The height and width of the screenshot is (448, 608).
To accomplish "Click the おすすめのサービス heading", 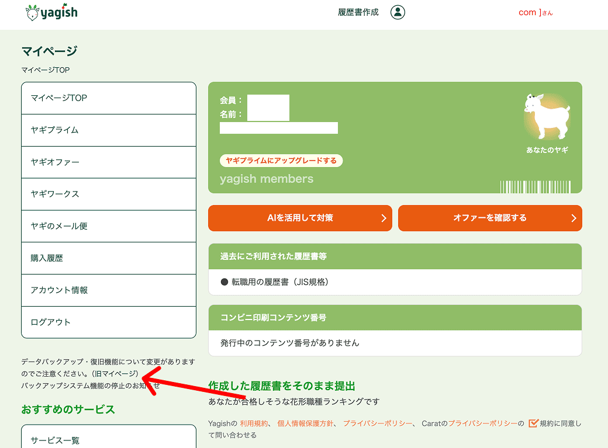I will [68, 409].
